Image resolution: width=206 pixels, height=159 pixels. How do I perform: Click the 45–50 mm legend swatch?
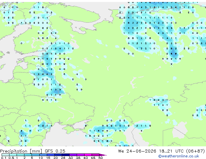(96, 155)
